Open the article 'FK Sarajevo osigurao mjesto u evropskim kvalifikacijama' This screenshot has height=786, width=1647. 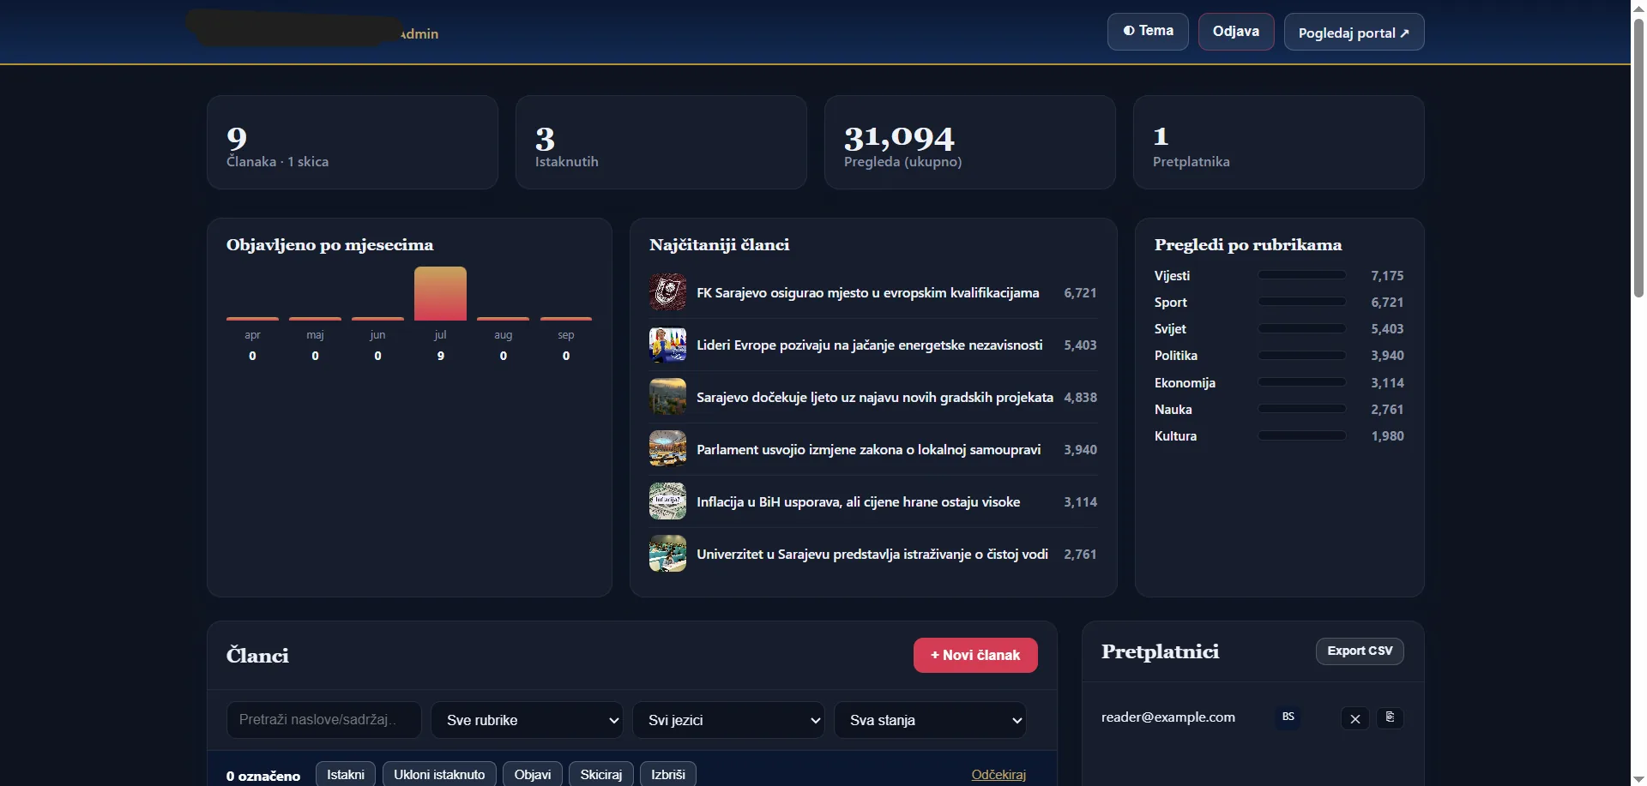pyautogui.click(x=868, y=293)
